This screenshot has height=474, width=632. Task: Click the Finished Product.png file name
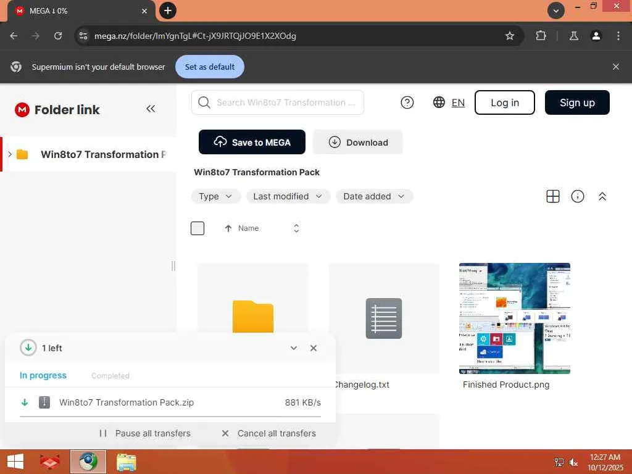(506, 385)
